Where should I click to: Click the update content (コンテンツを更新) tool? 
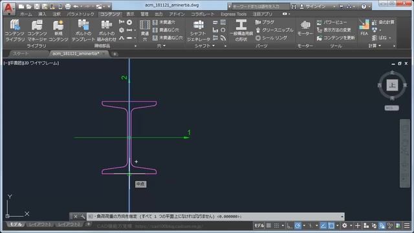pos(336,38)
